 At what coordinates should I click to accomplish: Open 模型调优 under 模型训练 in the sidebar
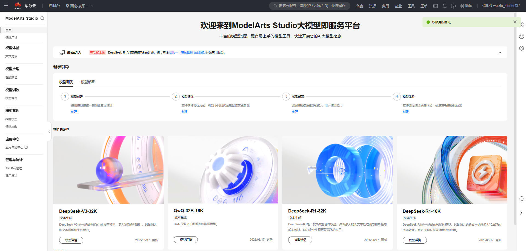tap(12, 98)
